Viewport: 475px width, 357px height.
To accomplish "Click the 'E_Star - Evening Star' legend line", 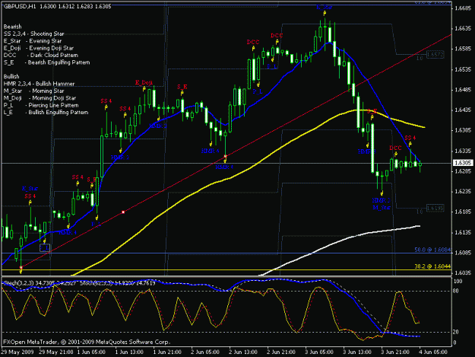I will pyautogui.click(x=33, y=41).
